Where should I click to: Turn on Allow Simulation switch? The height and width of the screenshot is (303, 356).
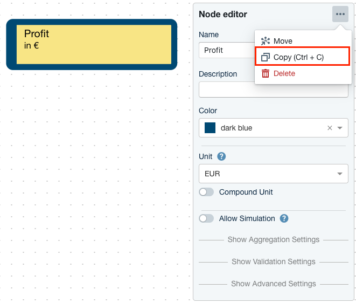coord(206,219)
